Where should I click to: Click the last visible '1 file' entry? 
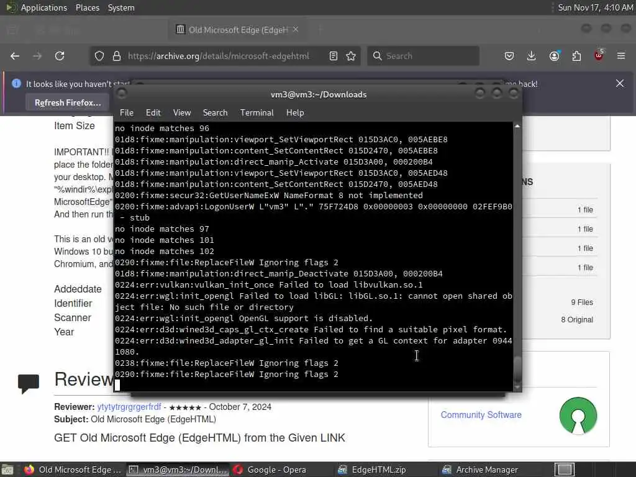coord(585,268)
